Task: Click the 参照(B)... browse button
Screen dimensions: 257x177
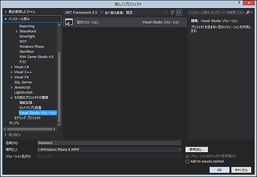Action: (x=197, y=150)
